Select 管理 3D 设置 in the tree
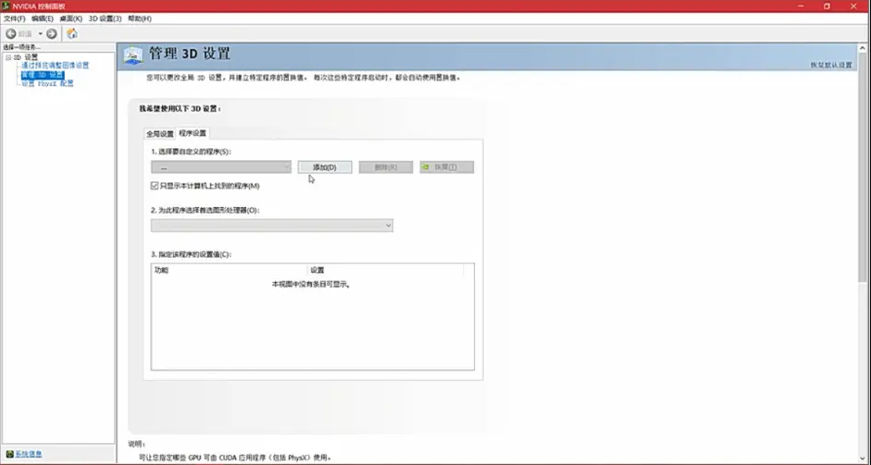The image size is (871, 465). point(43,74)
